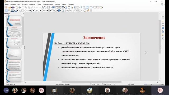169x95 pixels.
Task: Click the Stars and Banners shape icon
Action: tap(56, 11)
